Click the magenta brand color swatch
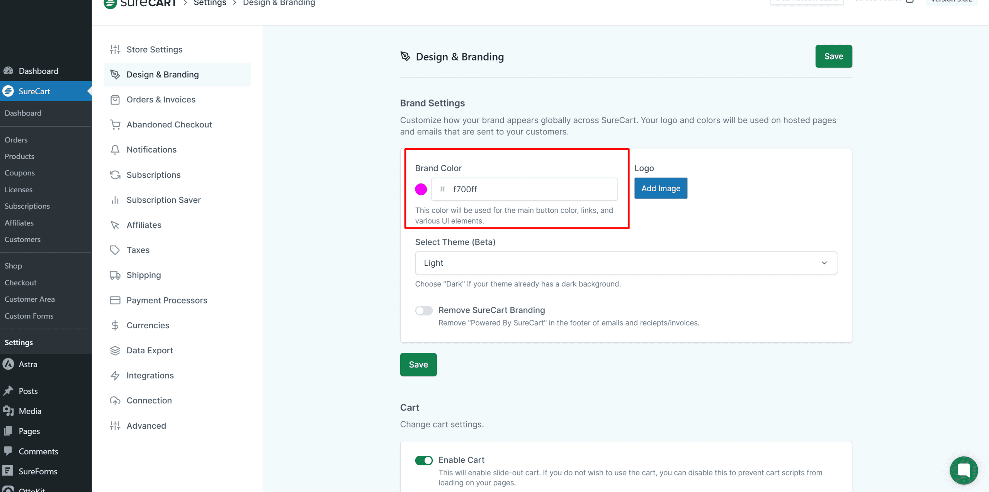Image resolution: width=989 pixels, height=492 pixels. click(421, 189)
